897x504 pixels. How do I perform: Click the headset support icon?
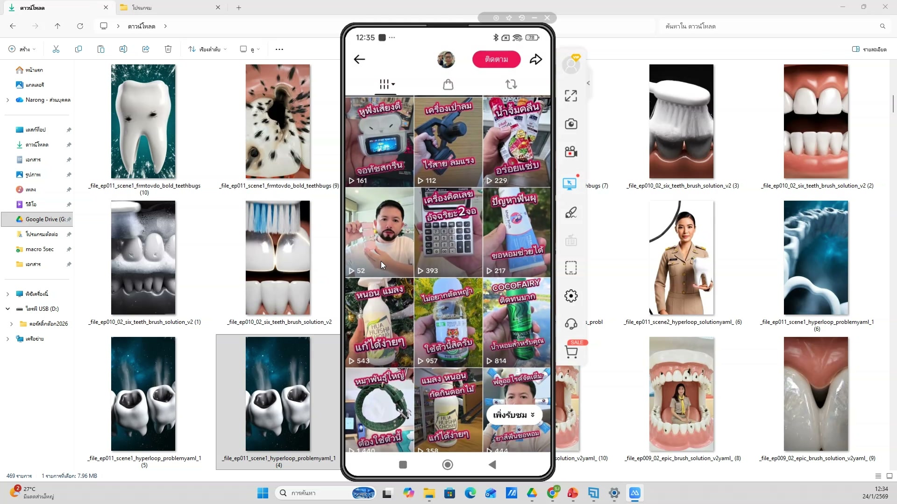point(570,324)
